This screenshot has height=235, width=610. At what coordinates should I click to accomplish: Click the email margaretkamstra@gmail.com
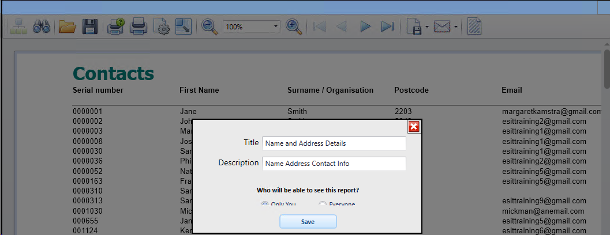[x=552, y=112]
